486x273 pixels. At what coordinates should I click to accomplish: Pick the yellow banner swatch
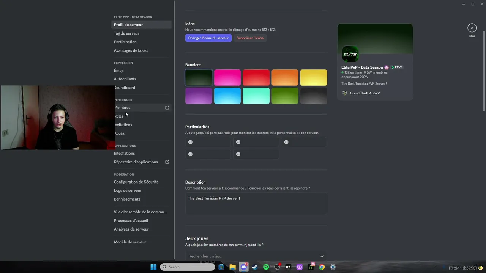coord(314,77)
